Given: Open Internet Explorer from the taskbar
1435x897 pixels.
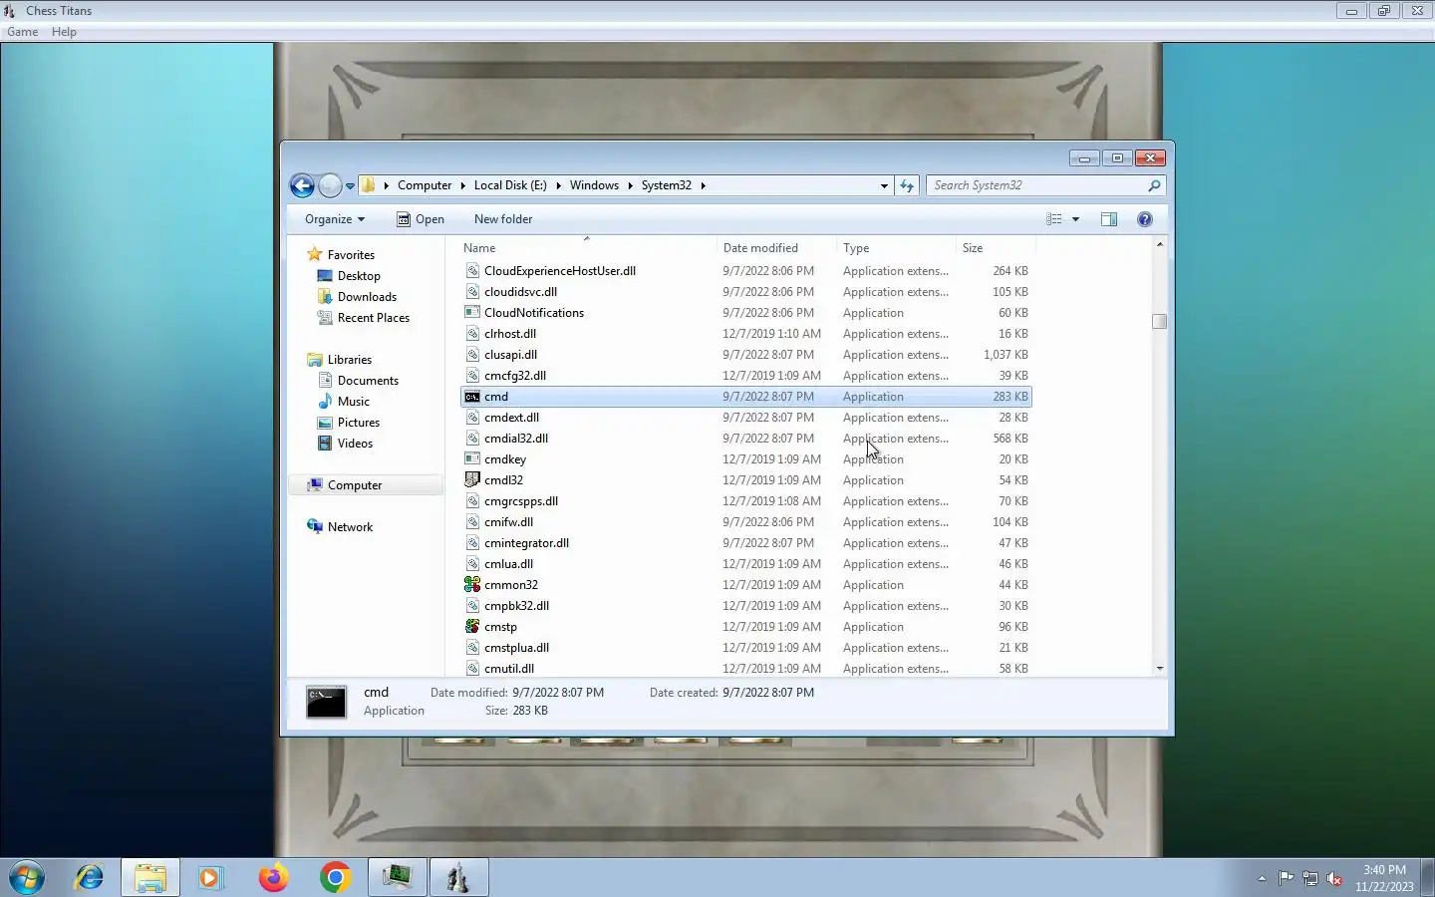Looking at the screenshot, I should coord(90,878).
